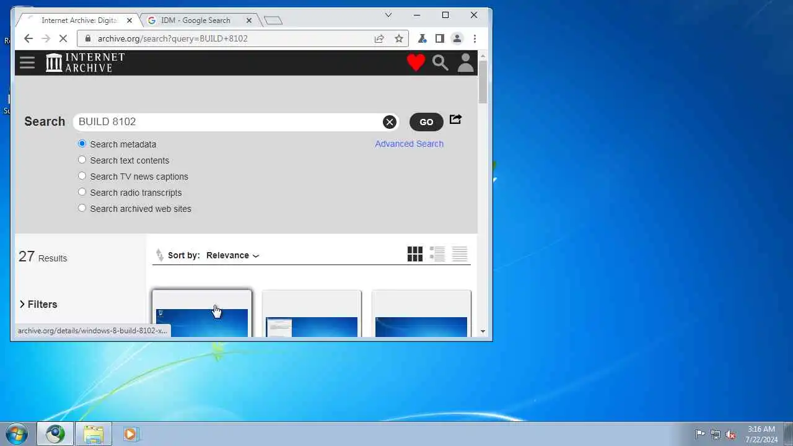Click the Action Center flag tray icon

click(700, 434)
